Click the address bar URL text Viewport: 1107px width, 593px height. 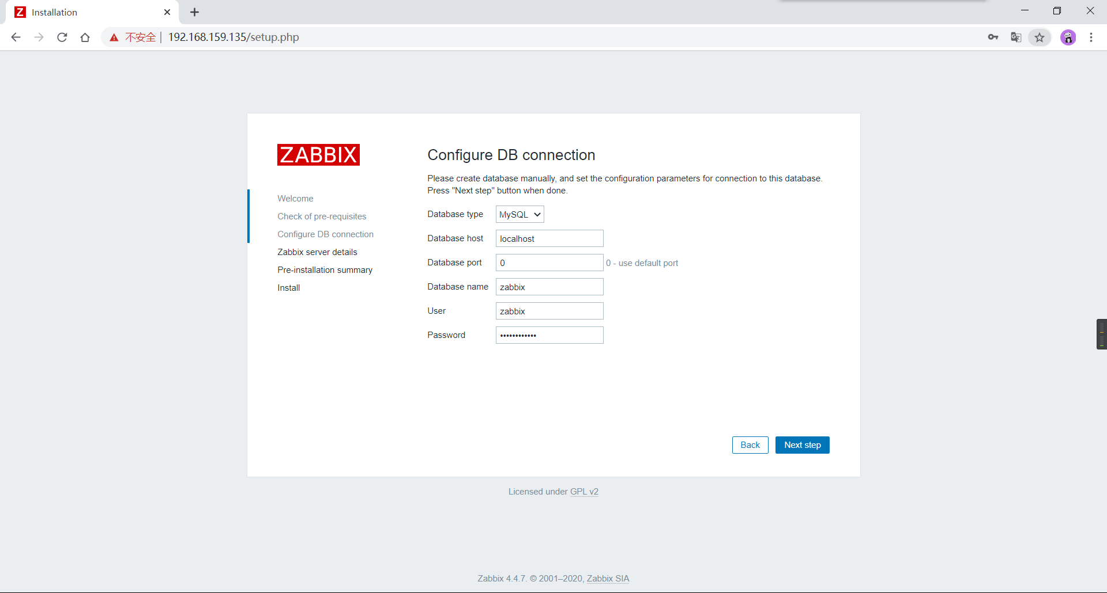[x=234, y=37]
